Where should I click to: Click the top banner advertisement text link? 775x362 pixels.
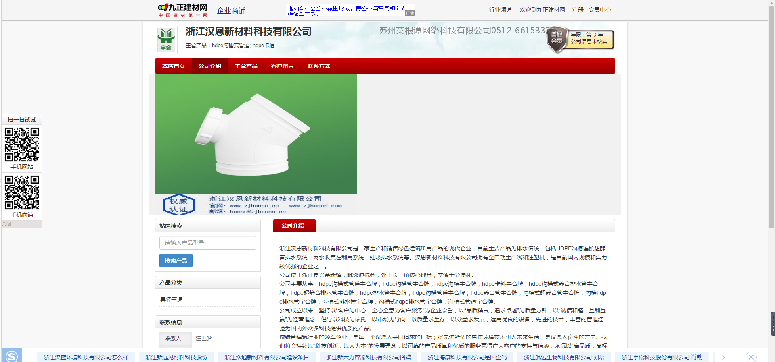350,10
